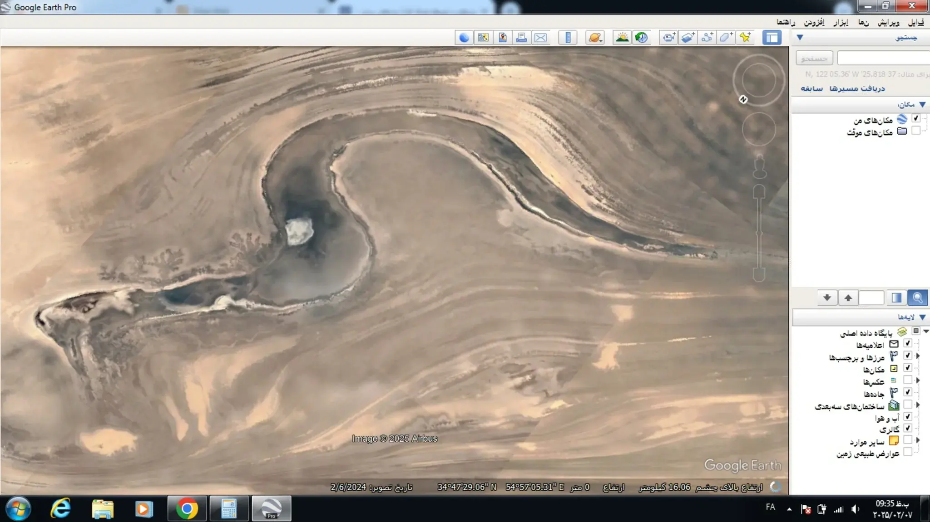Expand the مرزها و برچسب‌ها layer
The image size is (930, 522).
918,356
